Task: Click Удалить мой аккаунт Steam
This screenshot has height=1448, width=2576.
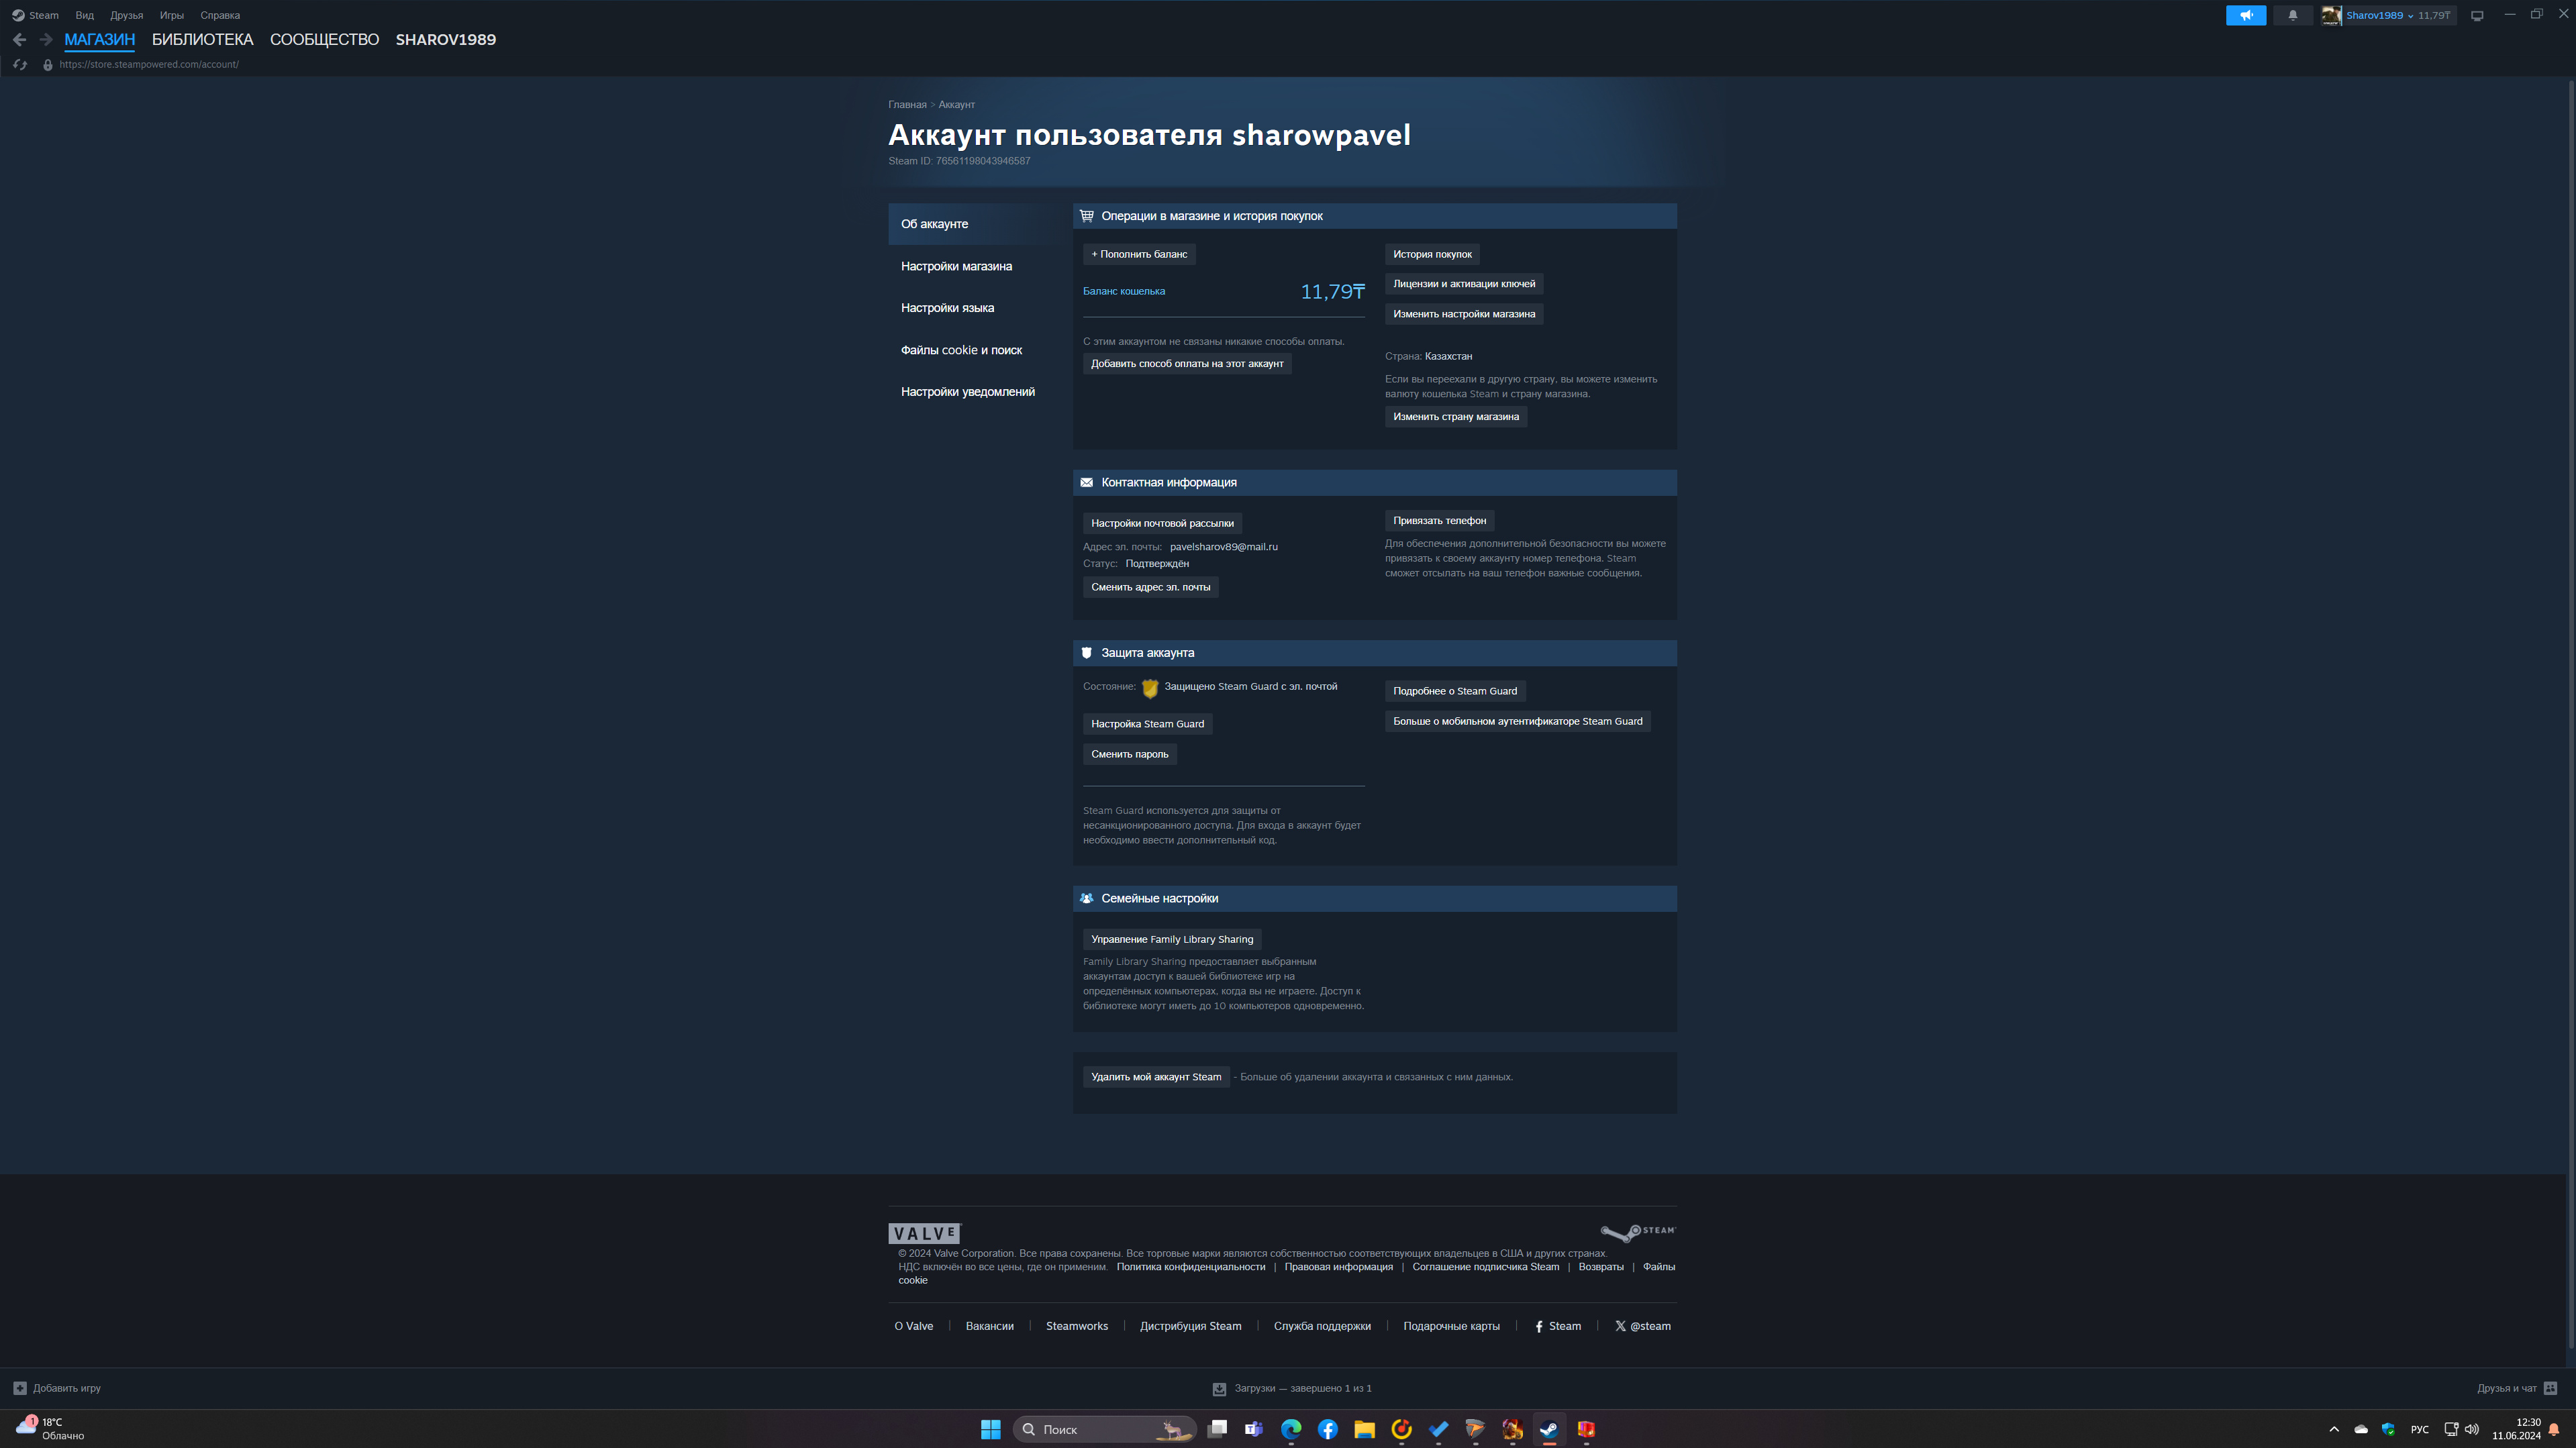Action: (x=1156, y=1077)
